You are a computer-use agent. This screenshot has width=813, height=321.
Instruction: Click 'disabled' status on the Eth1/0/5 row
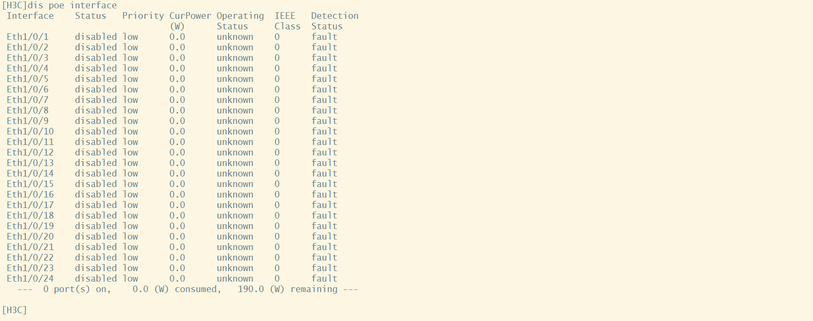point(95,79)
